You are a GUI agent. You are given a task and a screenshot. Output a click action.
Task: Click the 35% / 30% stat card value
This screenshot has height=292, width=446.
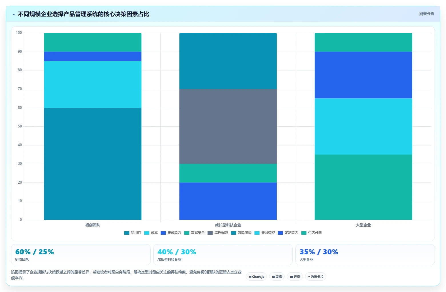coord(319,252)
